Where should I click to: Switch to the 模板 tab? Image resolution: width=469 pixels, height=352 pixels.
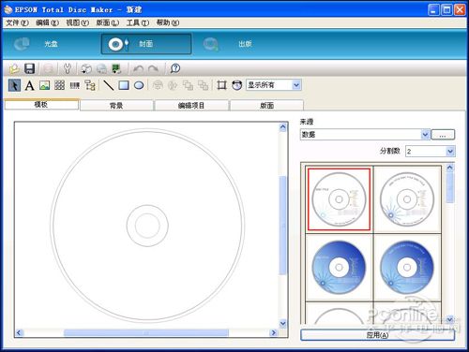coord(41,104)
